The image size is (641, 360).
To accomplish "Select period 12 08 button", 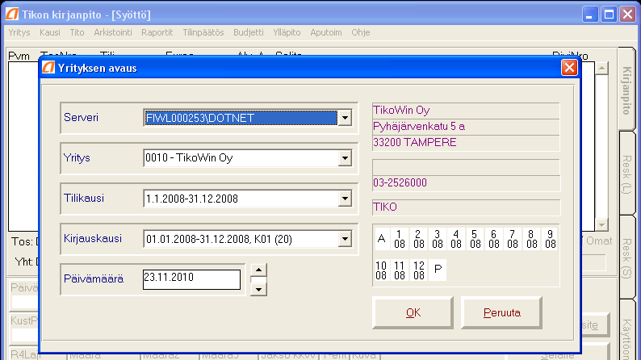I will pos(419,270).
